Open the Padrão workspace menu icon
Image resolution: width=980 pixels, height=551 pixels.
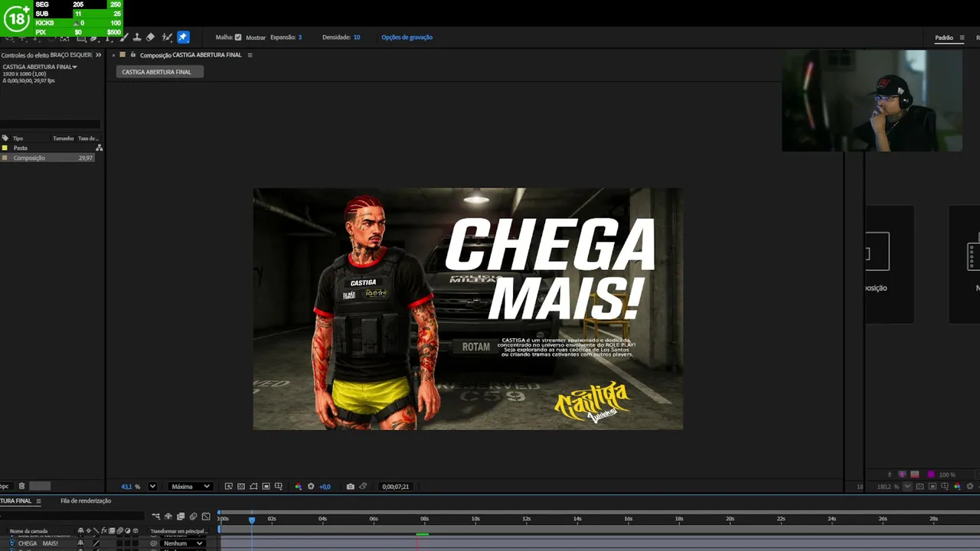coord(962,37)
